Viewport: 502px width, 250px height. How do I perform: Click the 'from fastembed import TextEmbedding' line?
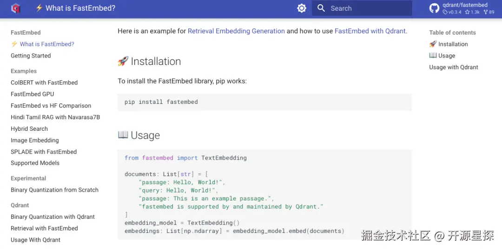tap(185, 158)
